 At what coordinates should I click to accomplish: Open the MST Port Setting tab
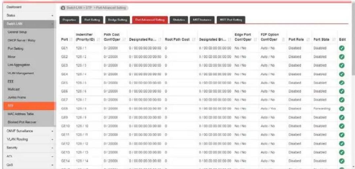231,20
